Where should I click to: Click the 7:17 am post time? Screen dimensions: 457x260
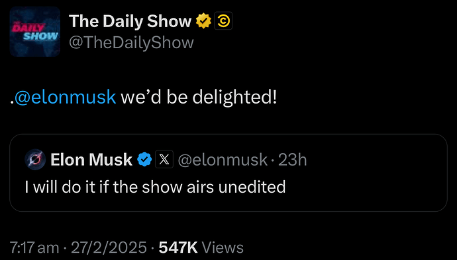[x=34, y=247]
